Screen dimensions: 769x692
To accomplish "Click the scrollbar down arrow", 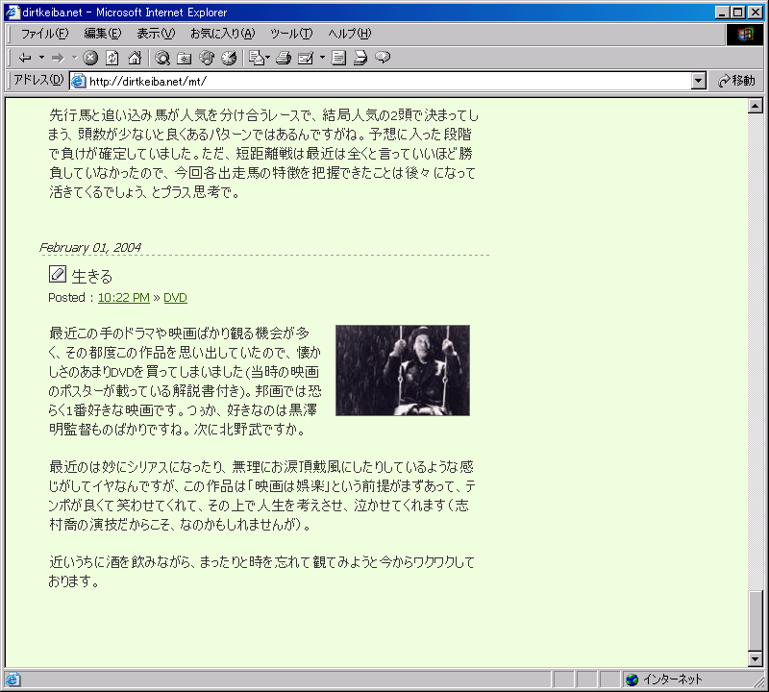I will pos(756,659).
